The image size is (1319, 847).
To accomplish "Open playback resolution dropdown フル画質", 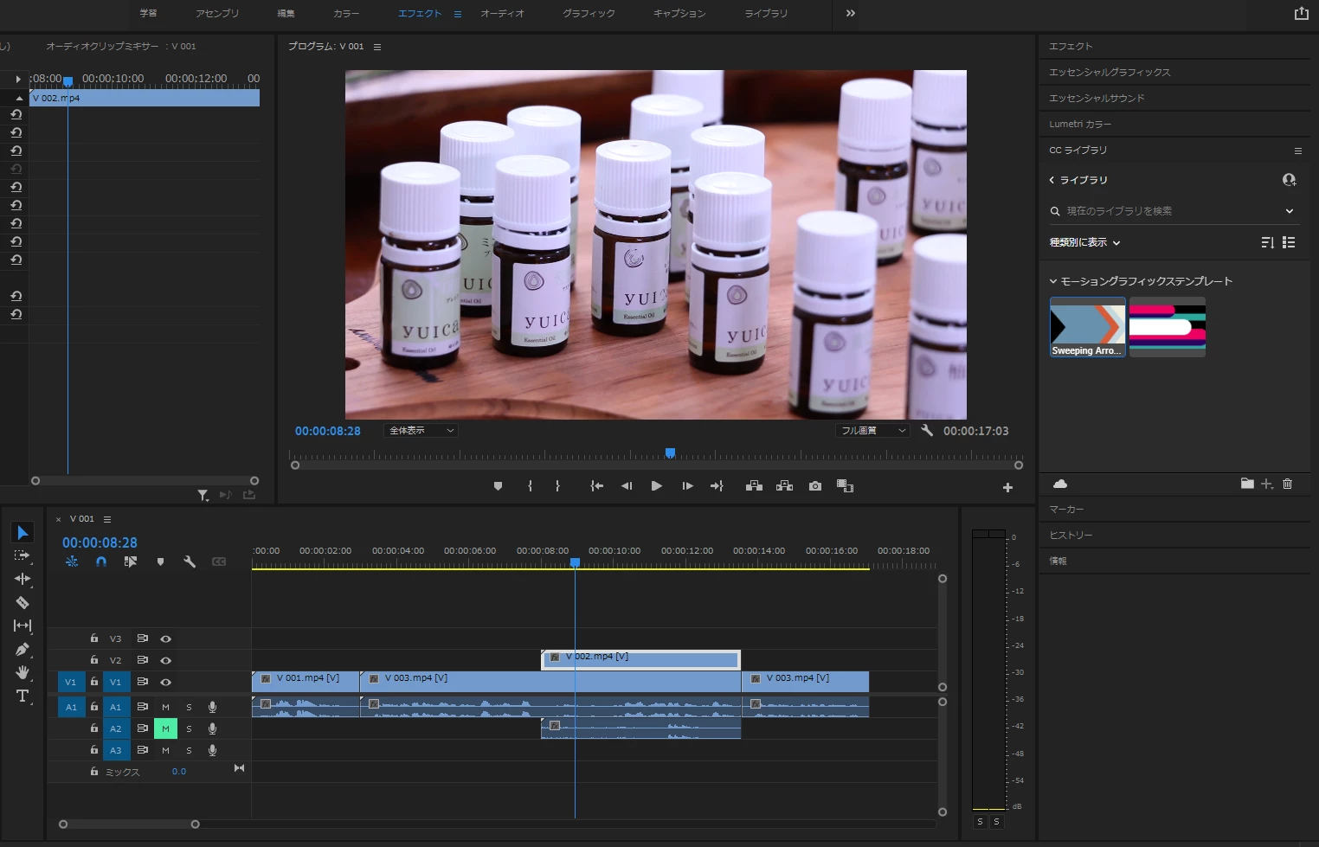I will (x=872, y=430).
